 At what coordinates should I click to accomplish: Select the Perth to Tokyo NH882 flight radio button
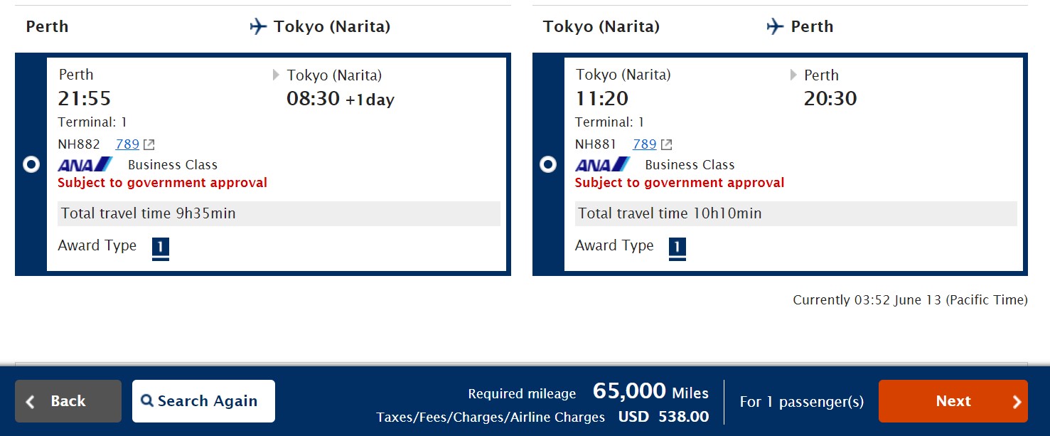pyautogui.click(x=31, y=164)
